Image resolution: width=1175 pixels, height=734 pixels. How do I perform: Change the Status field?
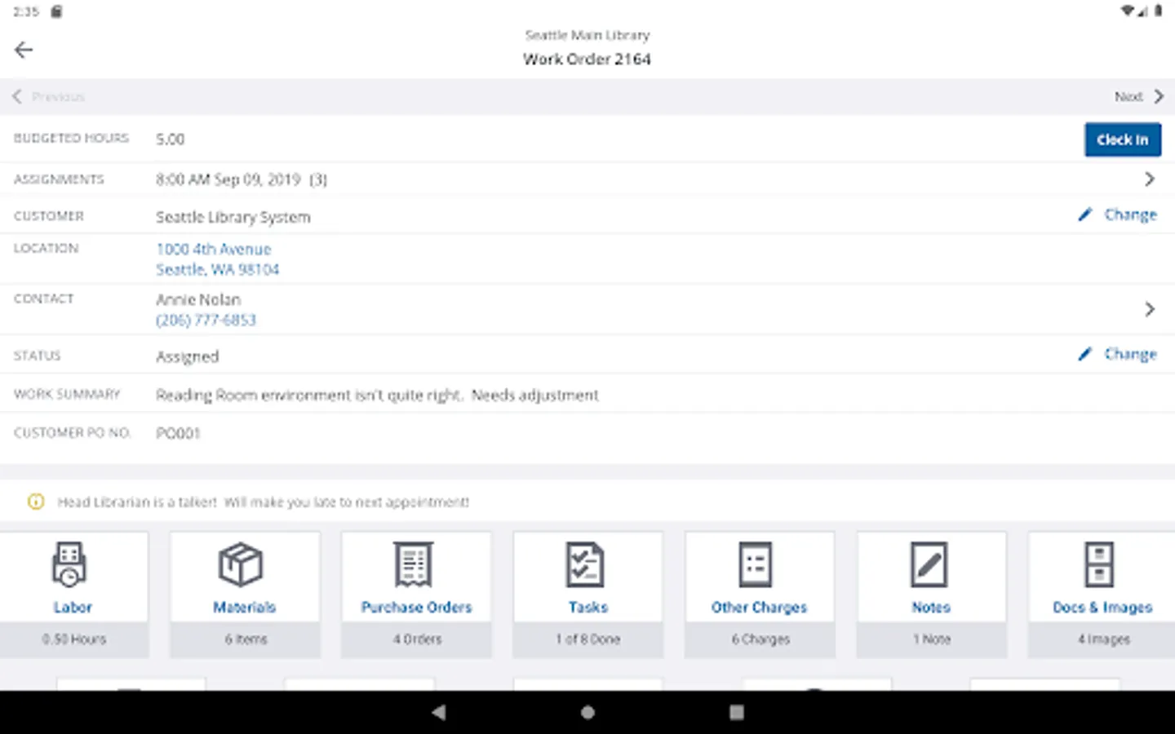coord(1130,355)
